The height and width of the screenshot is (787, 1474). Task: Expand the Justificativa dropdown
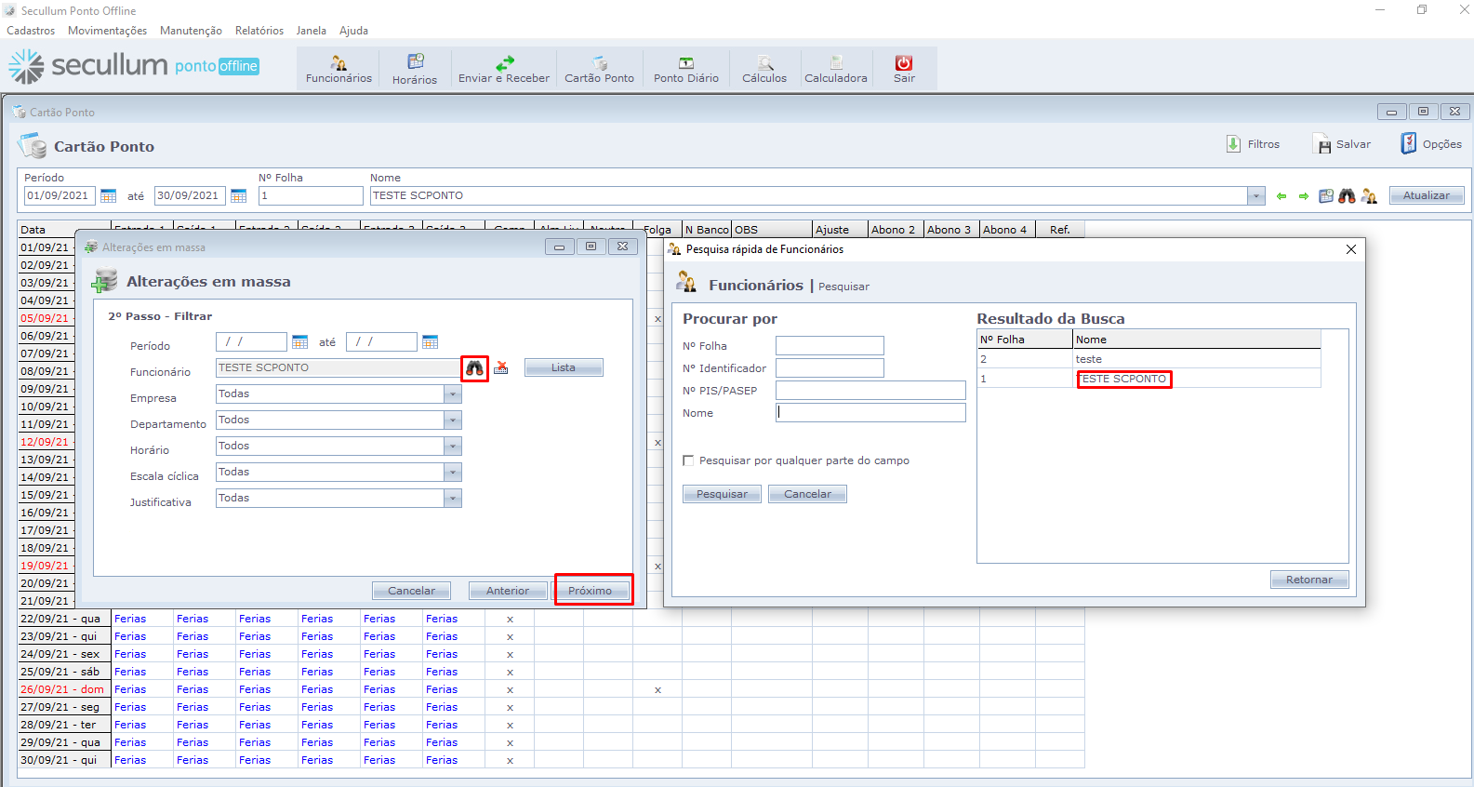(x=453, y=499)
